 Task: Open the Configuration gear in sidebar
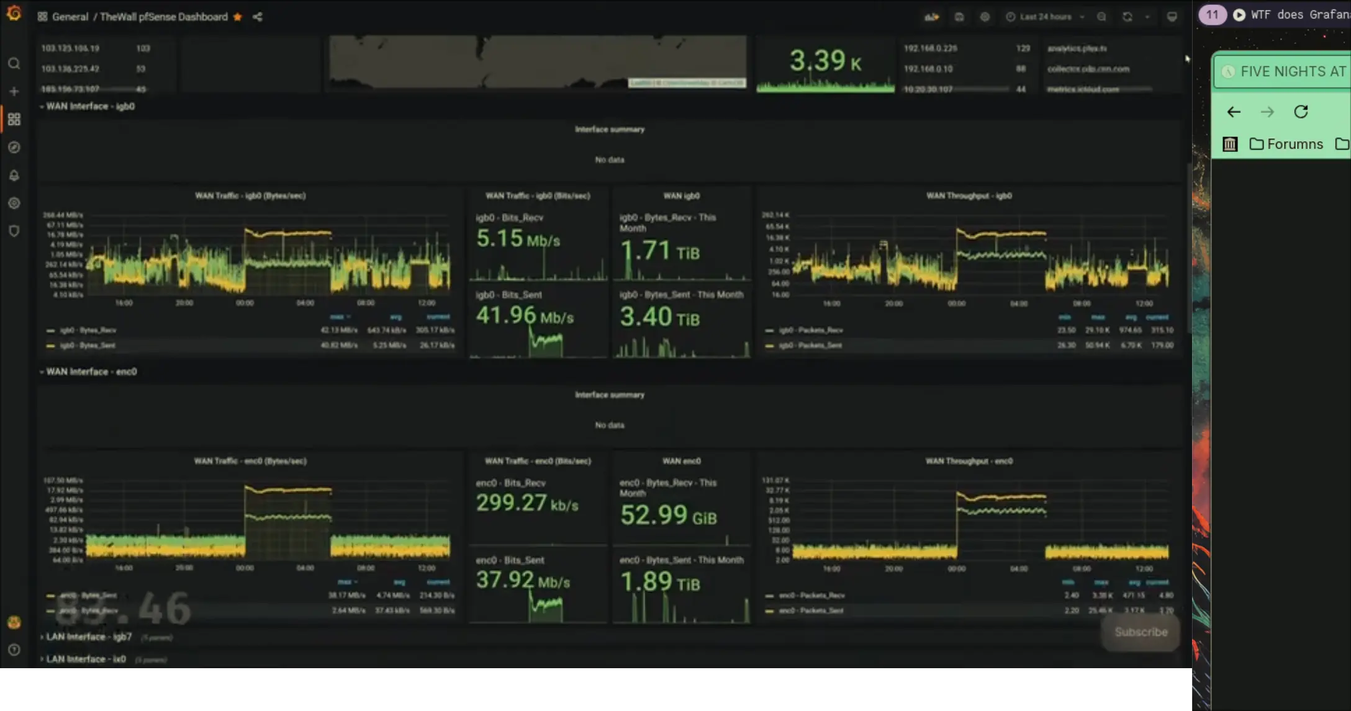(14, 203)
